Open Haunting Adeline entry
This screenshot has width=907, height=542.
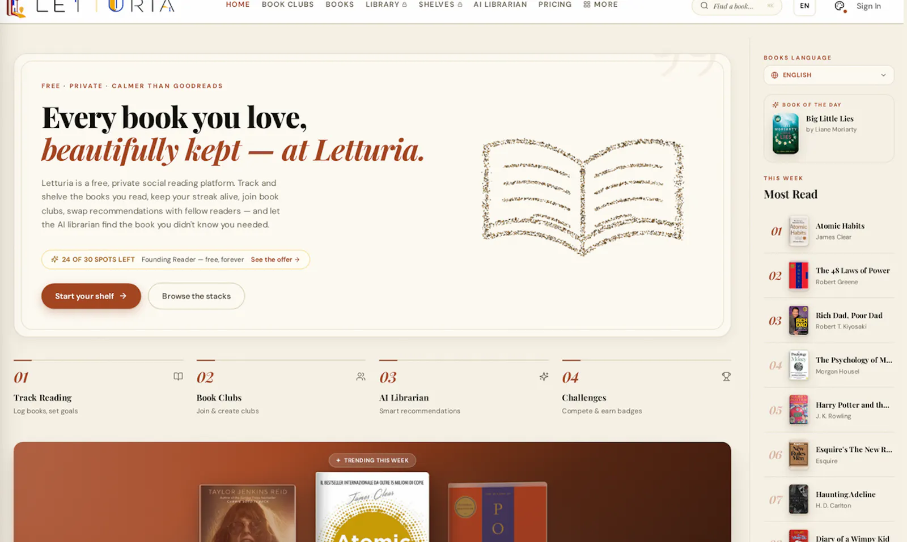pos(845,494)
